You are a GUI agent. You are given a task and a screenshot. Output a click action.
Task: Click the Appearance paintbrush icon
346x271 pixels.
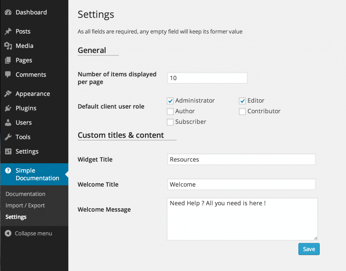point(8,94)
